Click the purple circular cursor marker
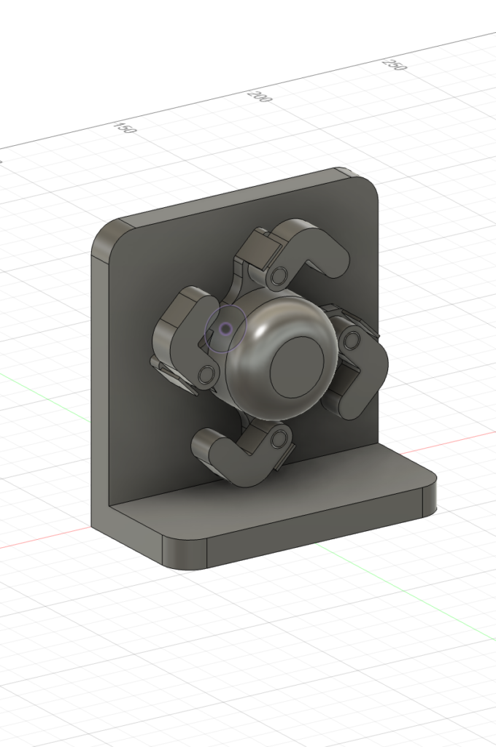Image resolution: width=496 pixels, height=747 pixels. click(x=226, y=329)
